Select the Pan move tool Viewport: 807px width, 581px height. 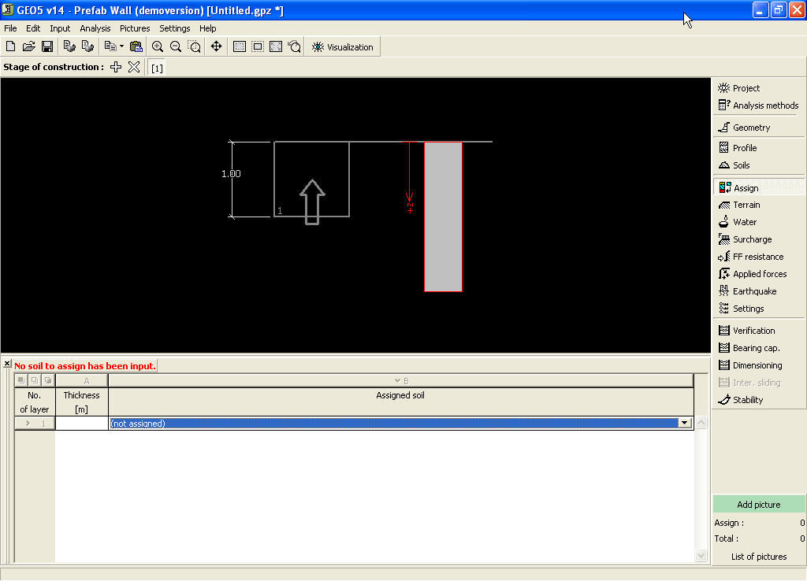pos(216,46)
